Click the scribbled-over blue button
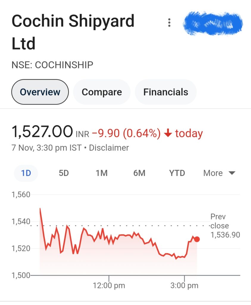 (213, 23)
